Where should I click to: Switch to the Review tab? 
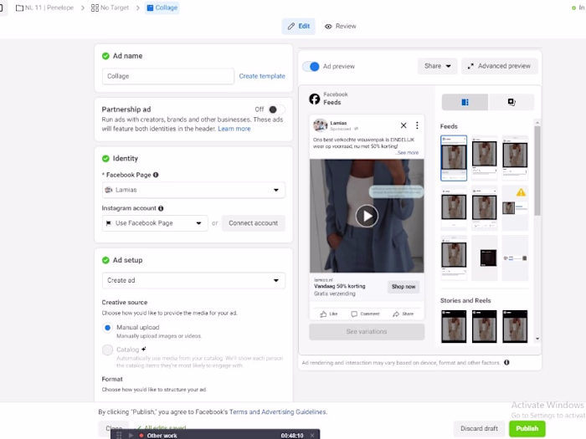coord(340,26)
